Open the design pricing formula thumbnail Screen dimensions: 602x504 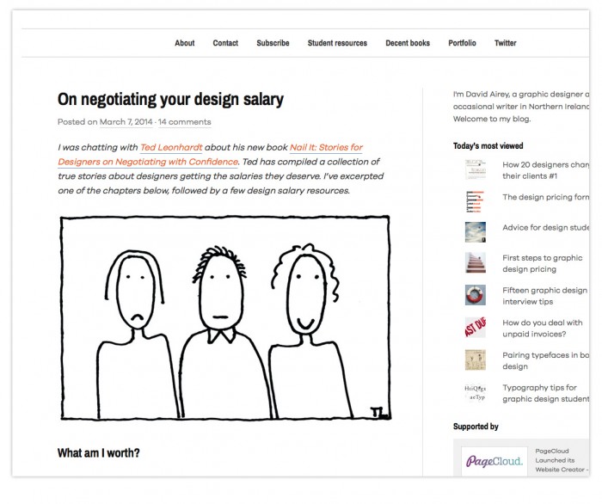point(475,200)
